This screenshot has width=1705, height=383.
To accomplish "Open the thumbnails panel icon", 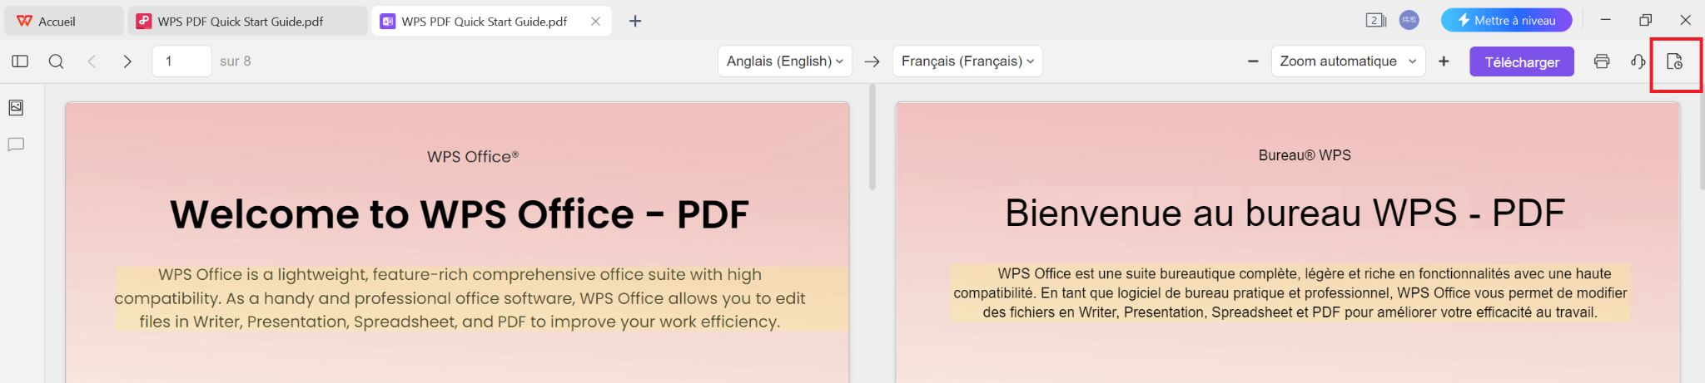I will [x=16, y=107].
